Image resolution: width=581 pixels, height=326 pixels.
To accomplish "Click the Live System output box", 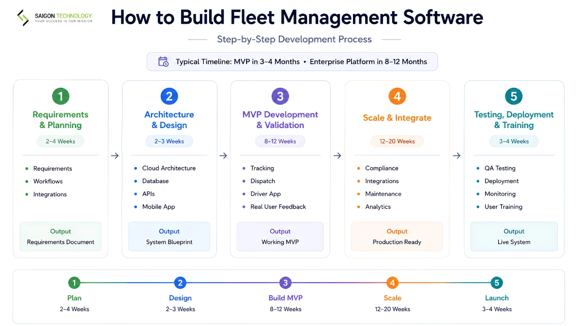I will click(x=514, y=237).
